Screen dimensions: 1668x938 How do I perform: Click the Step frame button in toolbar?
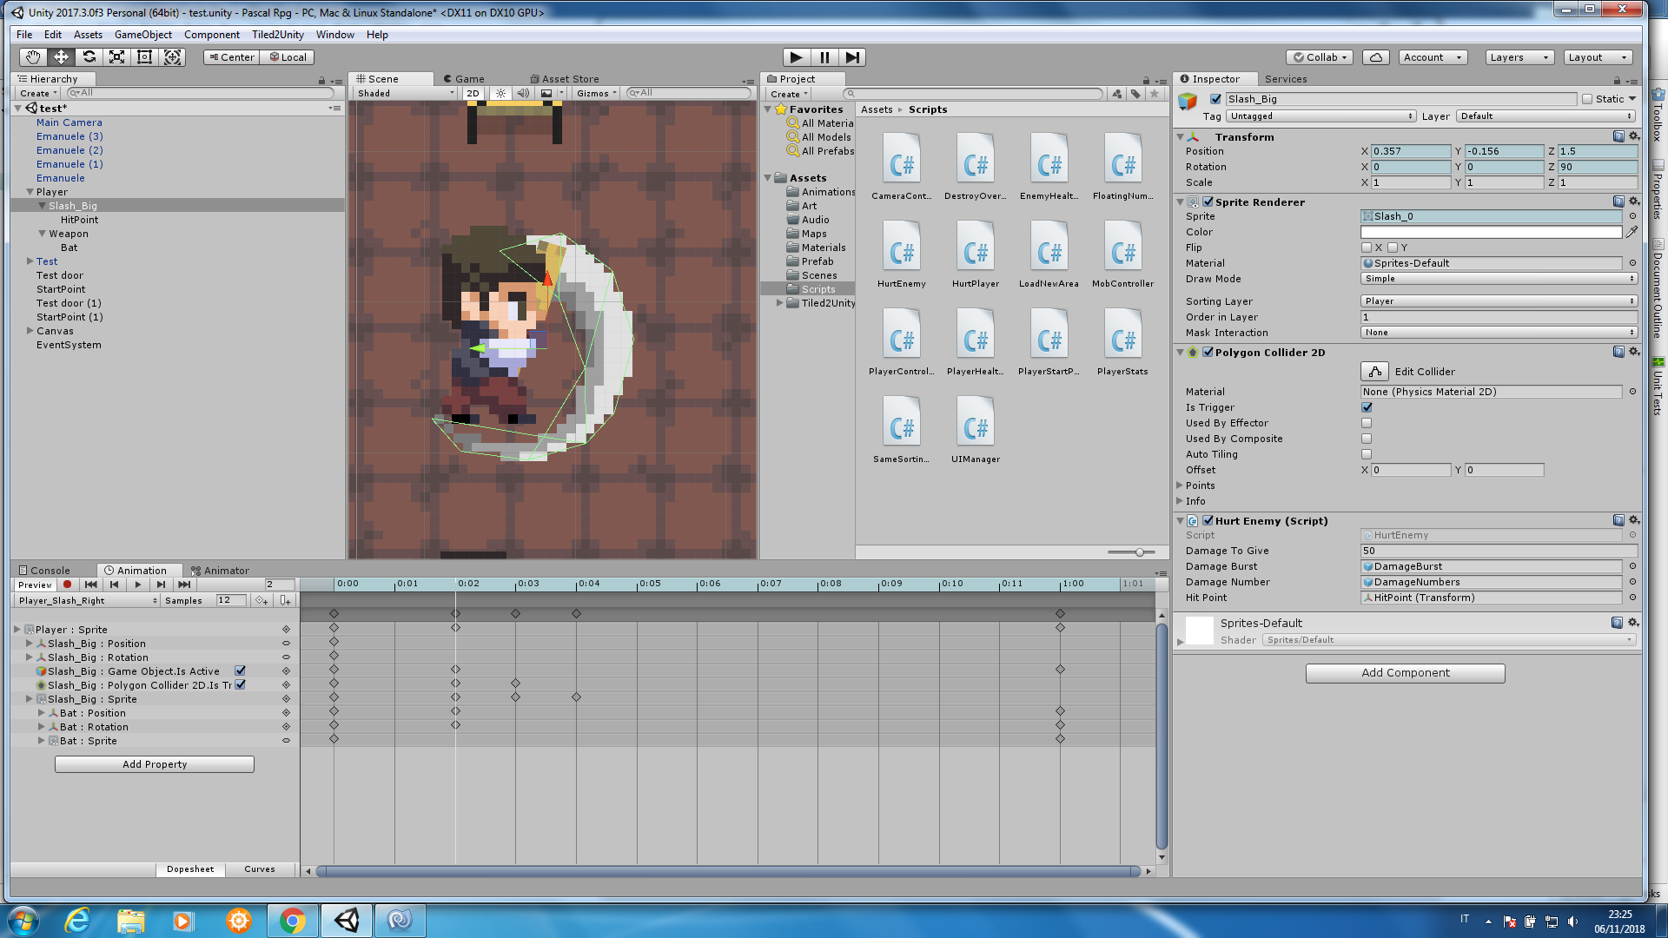click(852, 57)
